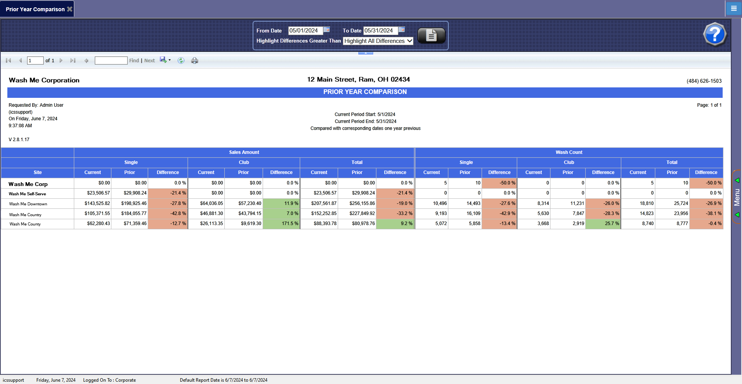Click the find text input field
This screenshot has height=384, width=742.
click(111, 60)
